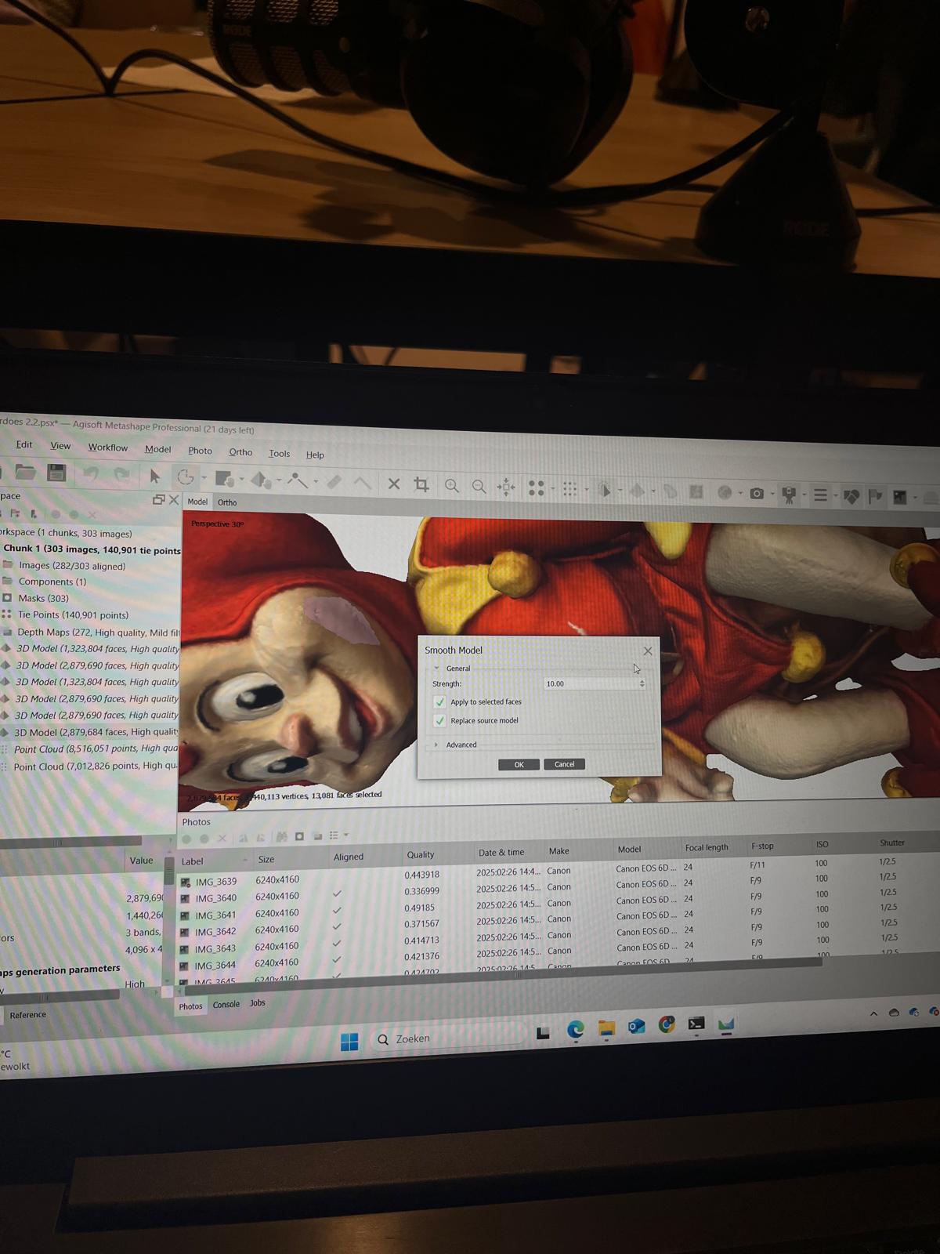Viewport: 940px width, 1254px height.
Task: Open the camera icon dropdown arrow
Action: tap(772, 494)
